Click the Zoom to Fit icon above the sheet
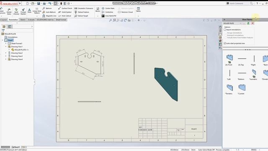Screen dimensions: 268x151 [x=111, y=21]
